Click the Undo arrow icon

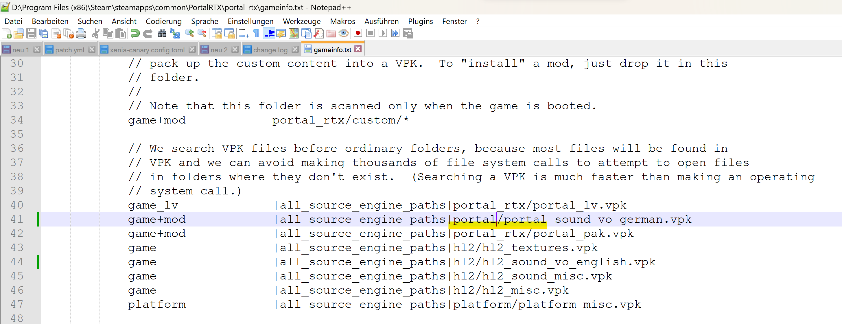(x=135, y=33)
